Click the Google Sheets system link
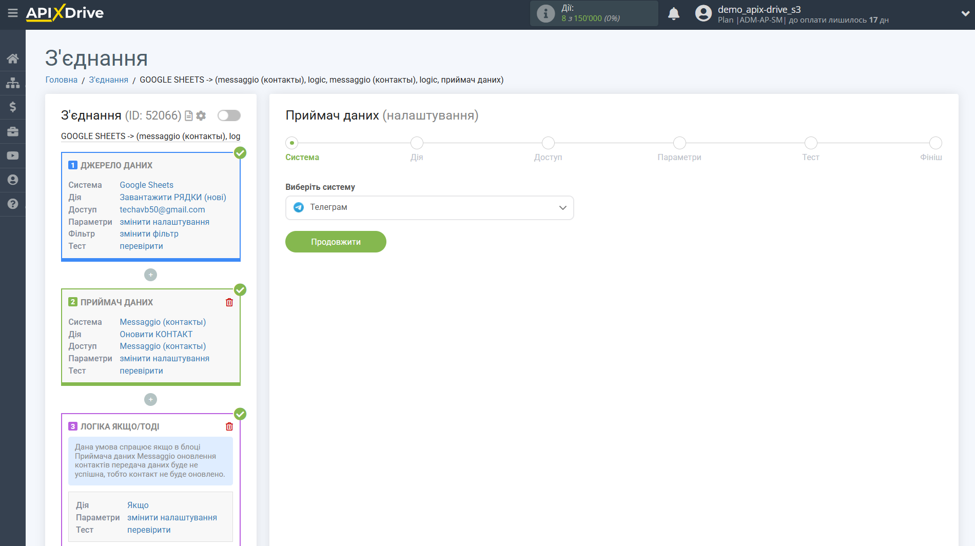Screen dimensions: 975x546 146,185
